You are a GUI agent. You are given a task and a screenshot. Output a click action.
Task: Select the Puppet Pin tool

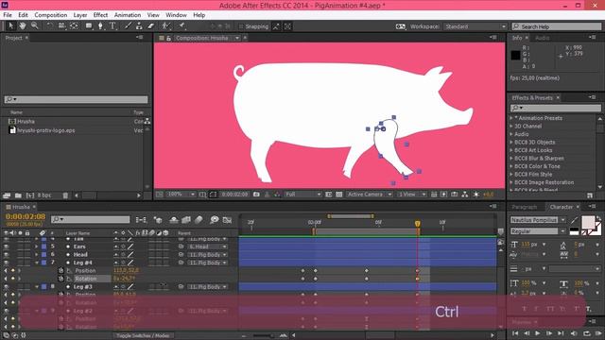coord(181,25)
